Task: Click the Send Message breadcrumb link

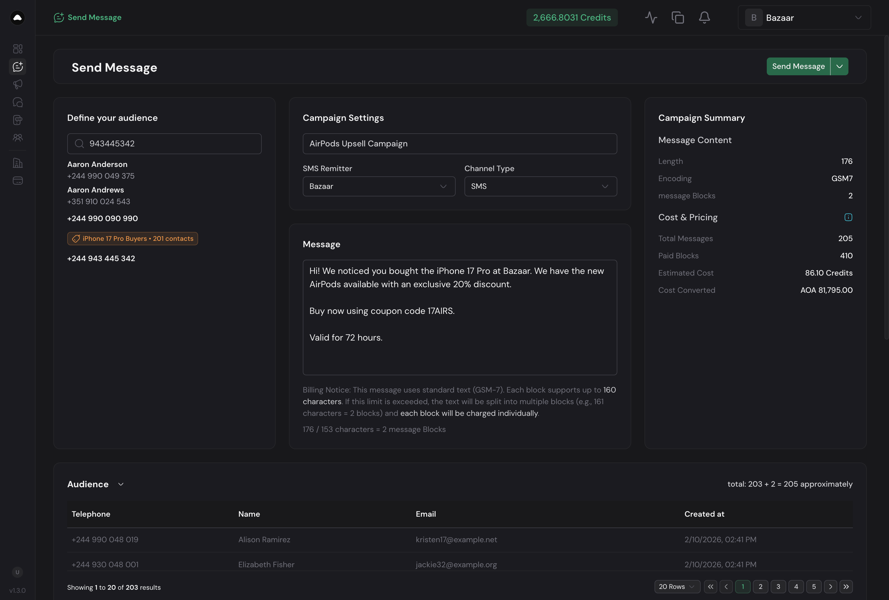Action: pyautogui.click(x=94, y=17)
